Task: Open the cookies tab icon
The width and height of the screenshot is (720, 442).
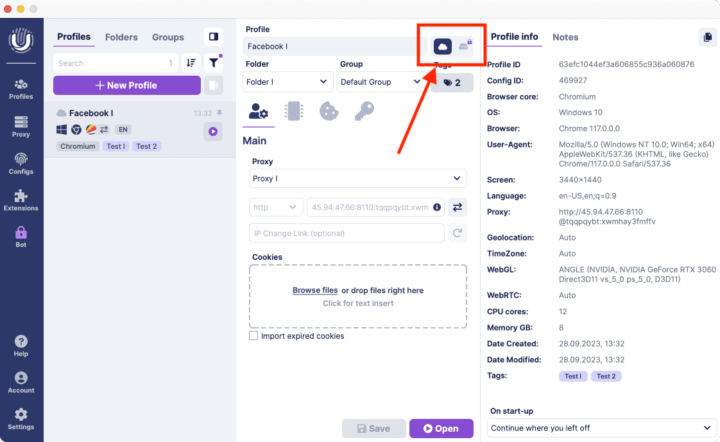Action: tap(329, 111)
